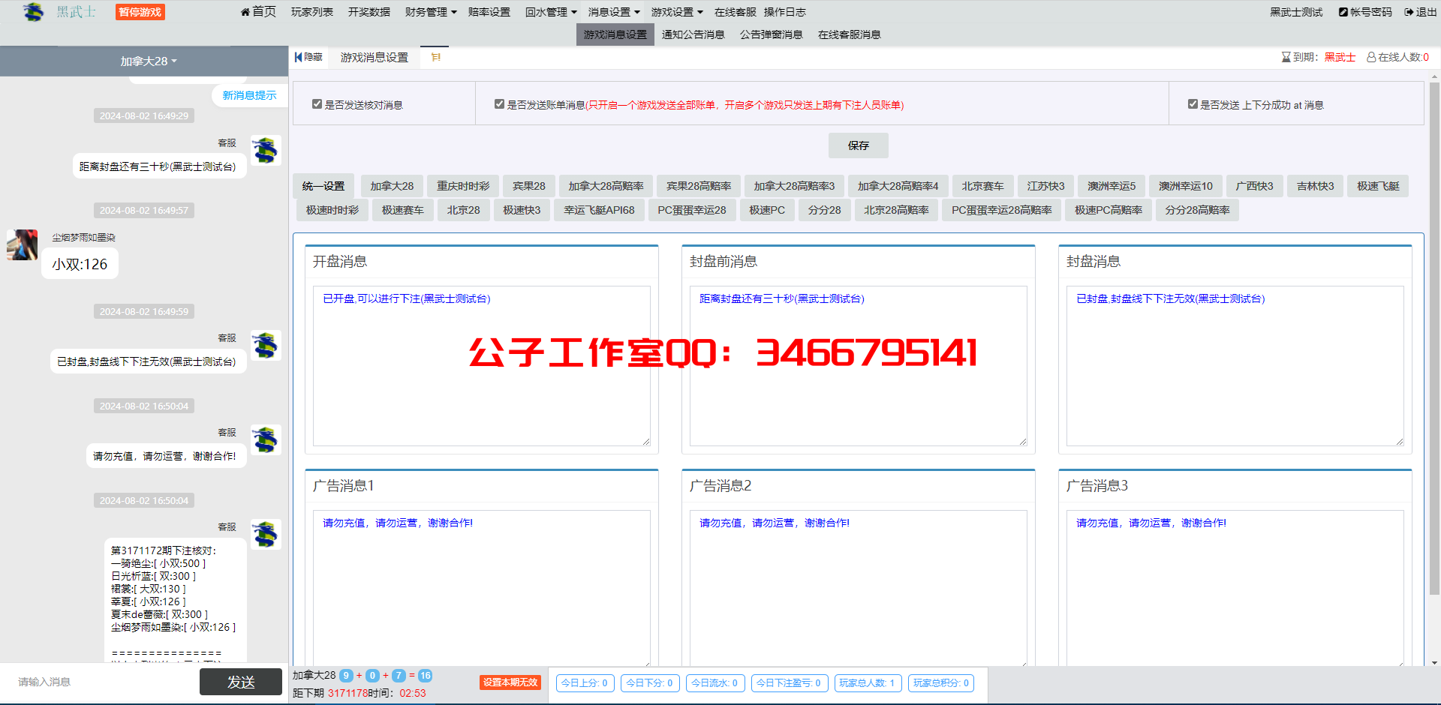Switch to 北京赛车 tab
1441x705 pixels.
pyautogui.click(x=983, y=186)
